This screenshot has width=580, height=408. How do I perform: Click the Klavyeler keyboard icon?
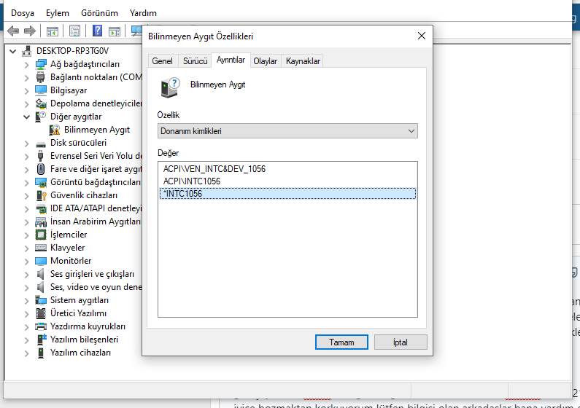click(41, 248)
